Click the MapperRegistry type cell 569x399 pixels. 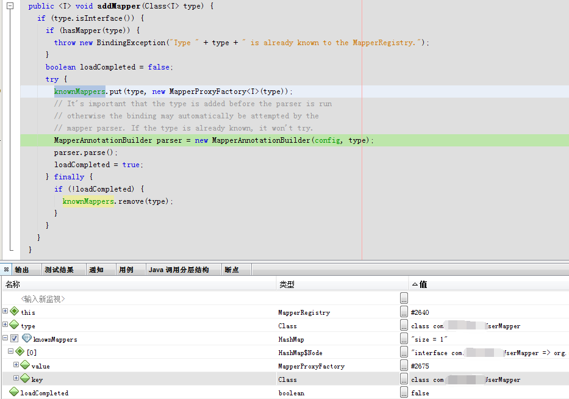click(x=304, y=312)
